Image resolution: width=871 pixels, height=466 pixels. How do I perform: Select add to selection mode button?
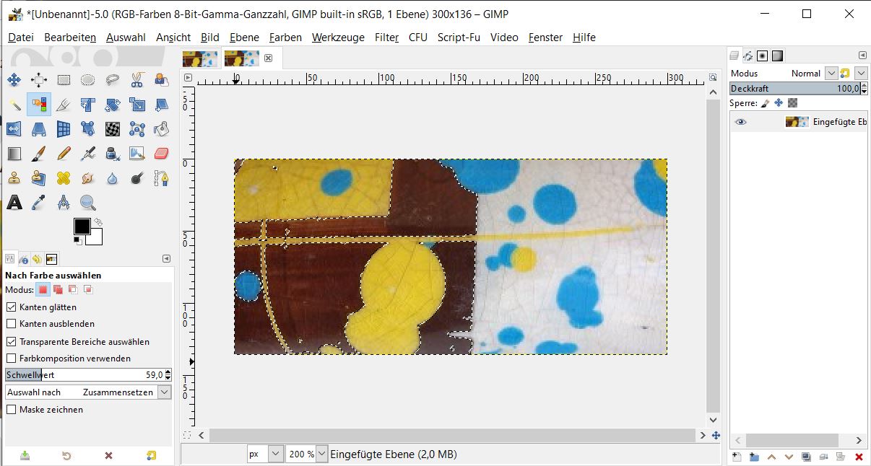pos(58,290)
